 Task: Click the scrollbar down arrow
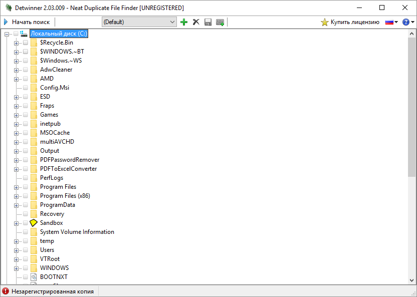point(411,280)
